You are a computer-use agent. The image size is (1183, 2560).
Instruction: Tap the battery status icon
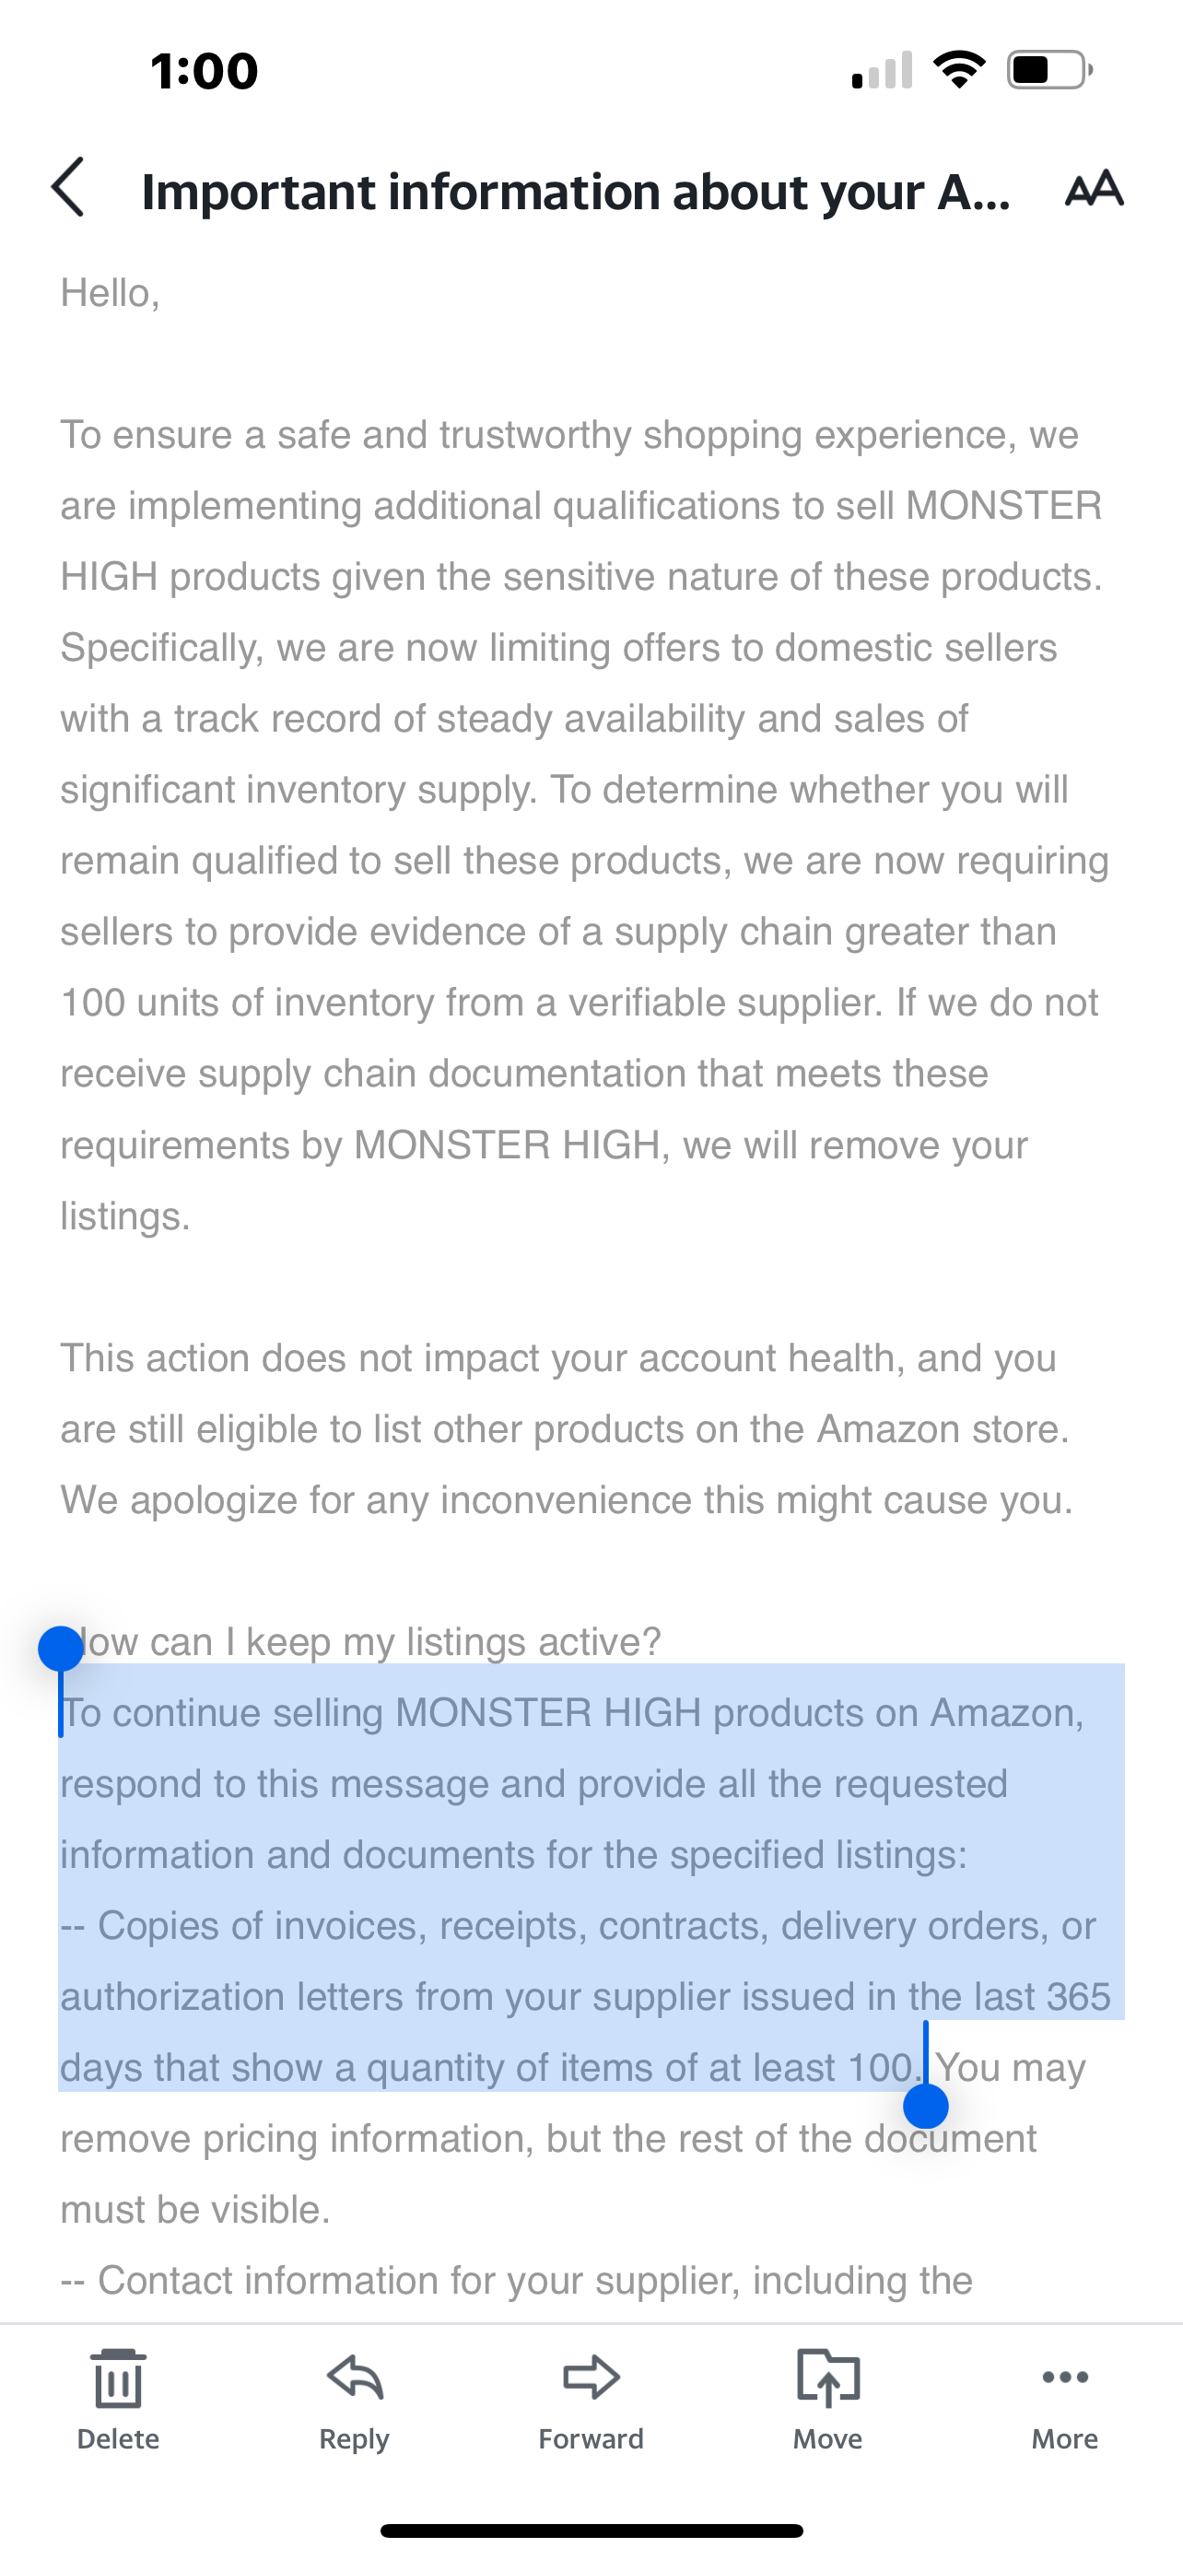tap(1050, 71)
